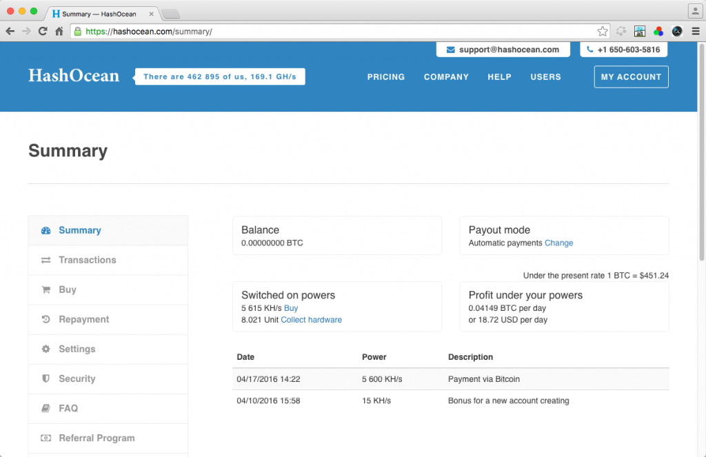Click the 5 600 KH/s power cell

tap(382, 379)
